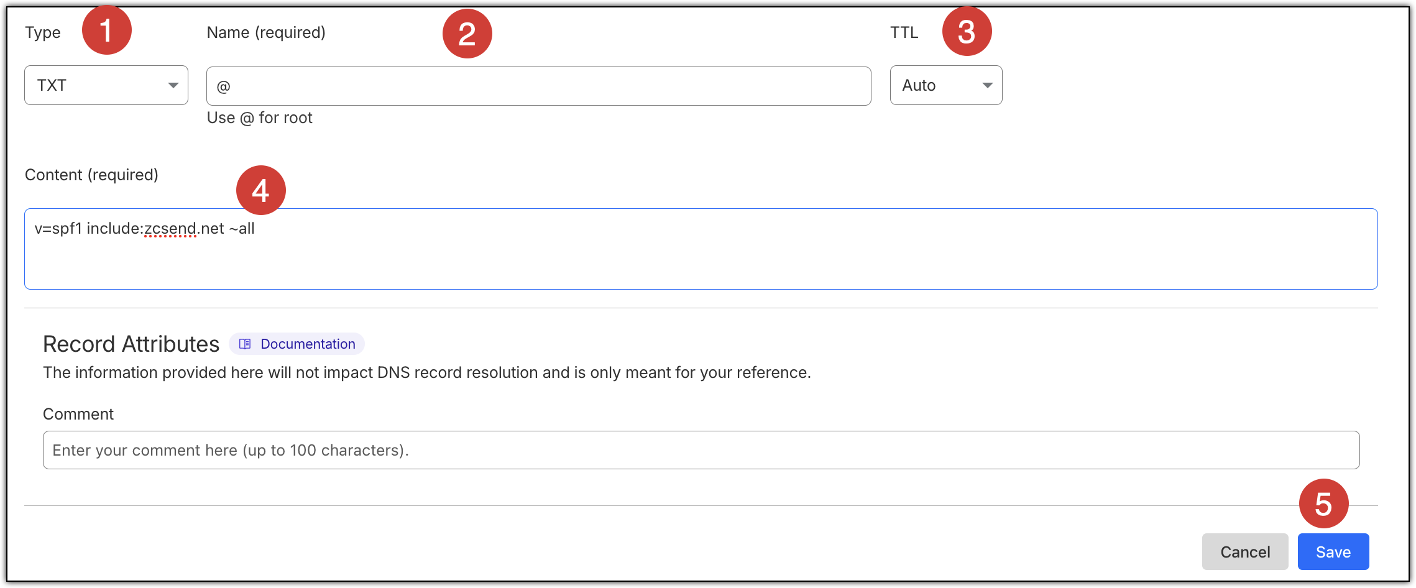1416x588 pixels.
Task: Click the red number 1 marker
Action: (106, 30)
